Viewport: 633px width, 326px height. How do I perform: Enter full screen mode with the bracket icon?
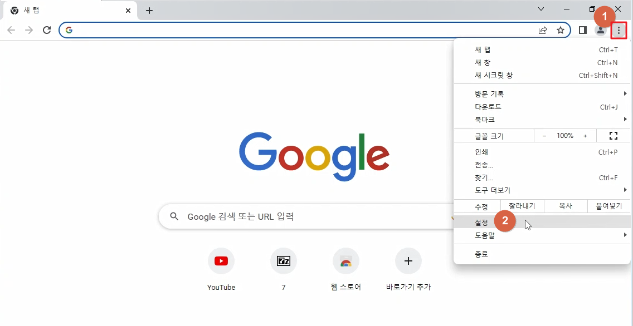pyautogui.click(x=613, y=136)
